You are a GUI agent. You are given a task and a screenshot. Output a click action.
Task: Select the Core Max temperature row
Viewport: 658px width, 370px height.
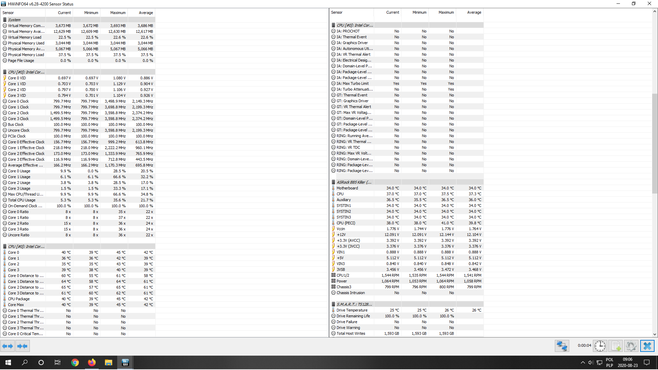(x=78, y=305)
